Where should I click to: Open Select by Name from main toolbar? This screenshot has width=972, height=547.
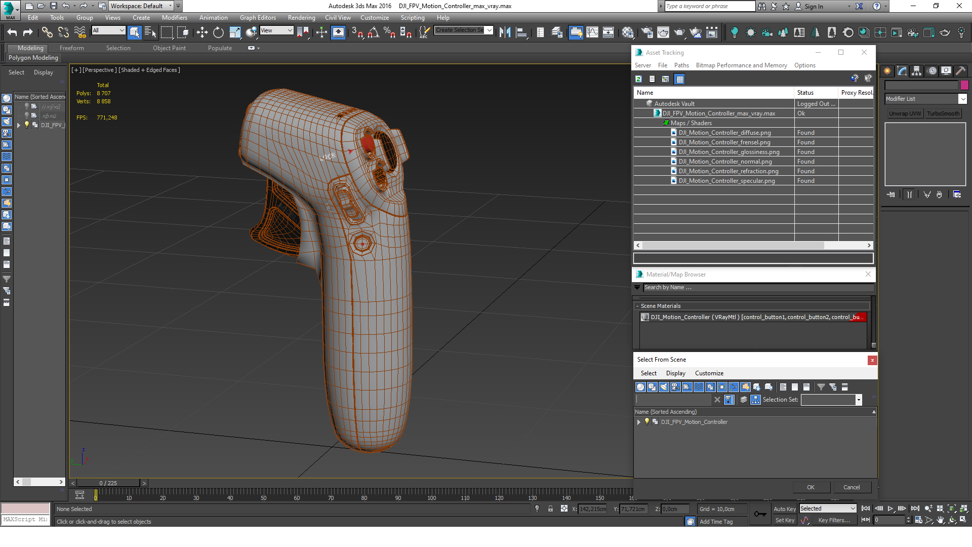(150, 33)
